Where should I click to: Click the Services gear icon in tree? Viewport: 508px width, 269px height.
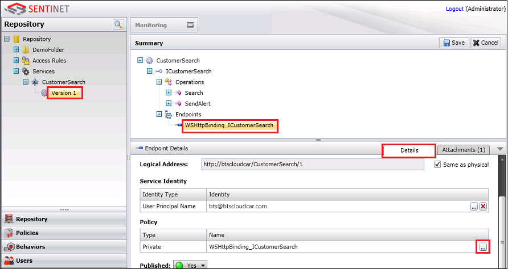26,72
